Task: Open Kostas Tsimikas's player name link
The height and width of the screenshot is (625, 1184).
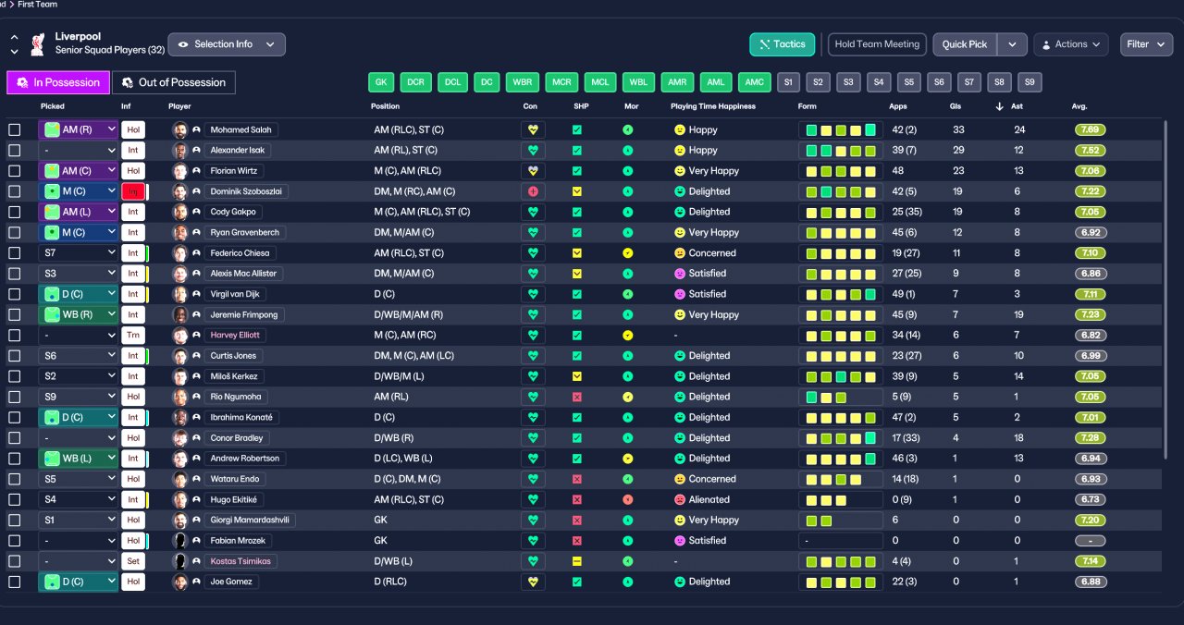Action: (240, 561)
